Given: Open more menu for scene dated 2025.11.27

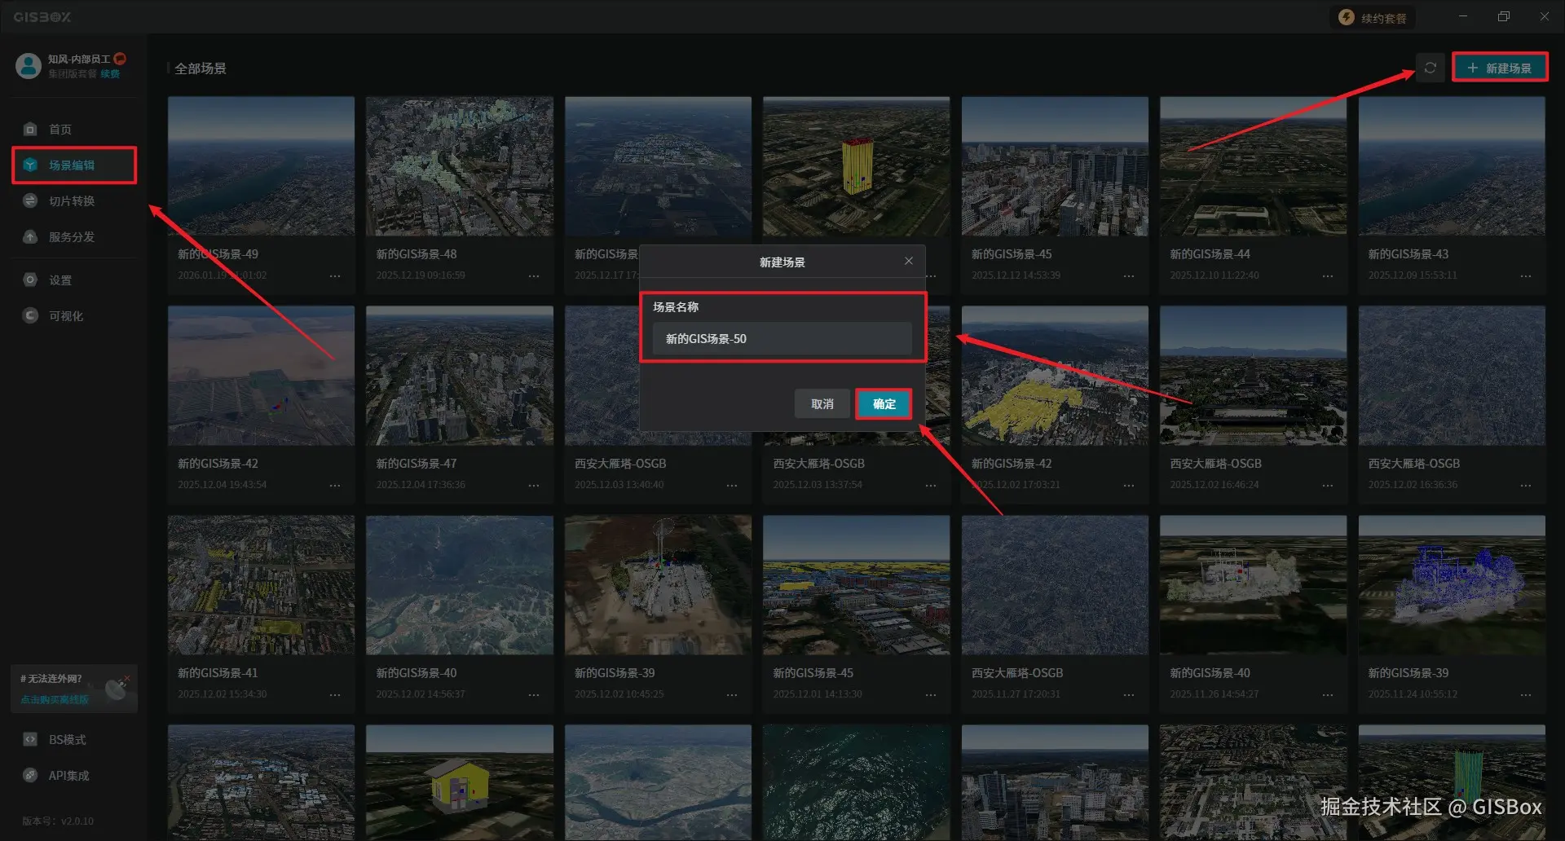Looking at the screenshot, I should [x=1129, y=695].
